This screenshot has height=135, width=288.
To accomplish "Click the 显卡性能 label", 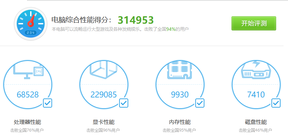I will tap(104, 122).
